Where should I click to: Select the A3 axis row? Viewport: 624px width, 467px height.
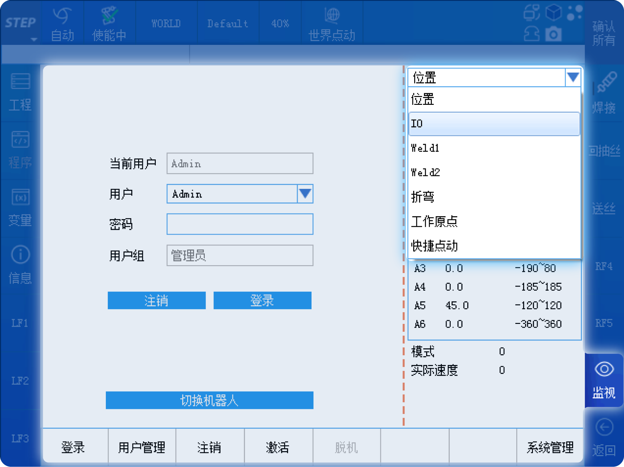(494, 268)
